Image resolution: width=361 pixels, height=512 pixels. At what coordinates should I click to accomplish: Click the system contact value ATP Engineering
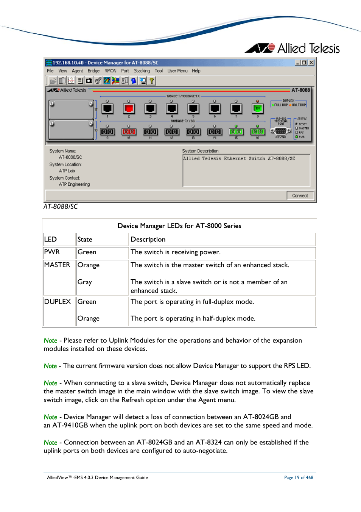(75, 185)
